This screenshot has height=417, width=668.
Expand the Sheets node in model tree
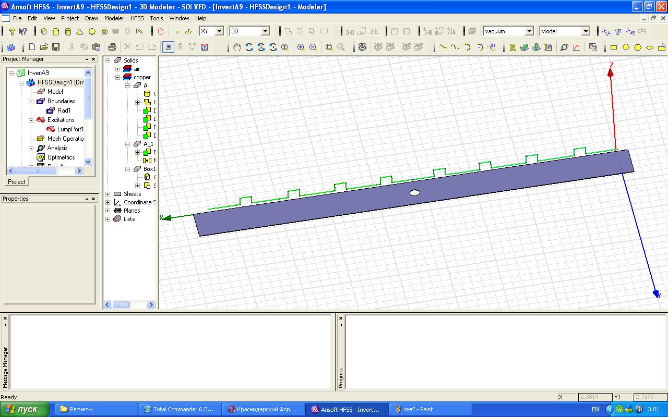pos(108,194)
